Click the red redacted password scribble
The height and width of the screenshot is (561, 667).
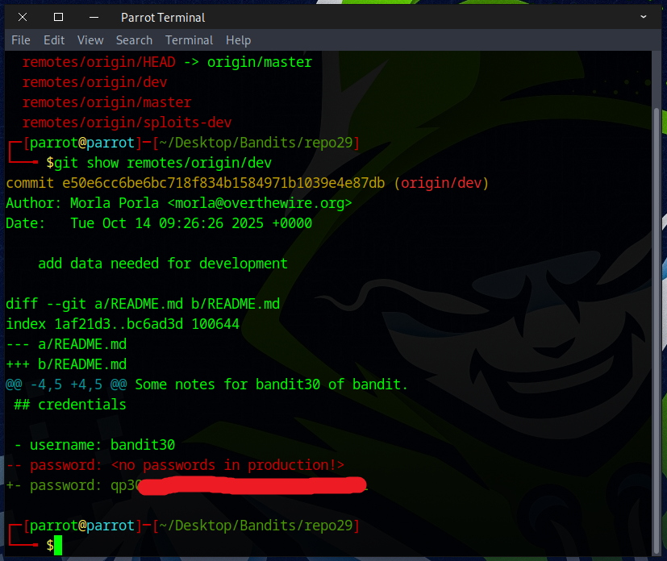(x=252, y=486)
